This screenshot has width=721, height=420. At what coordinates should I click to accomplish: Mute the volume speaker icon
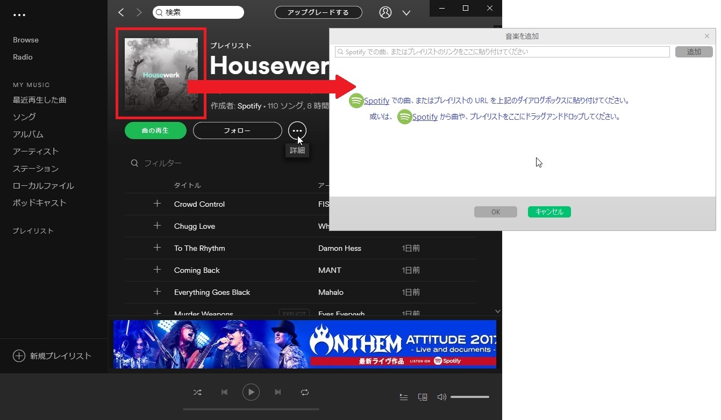[x=441, y=397]
